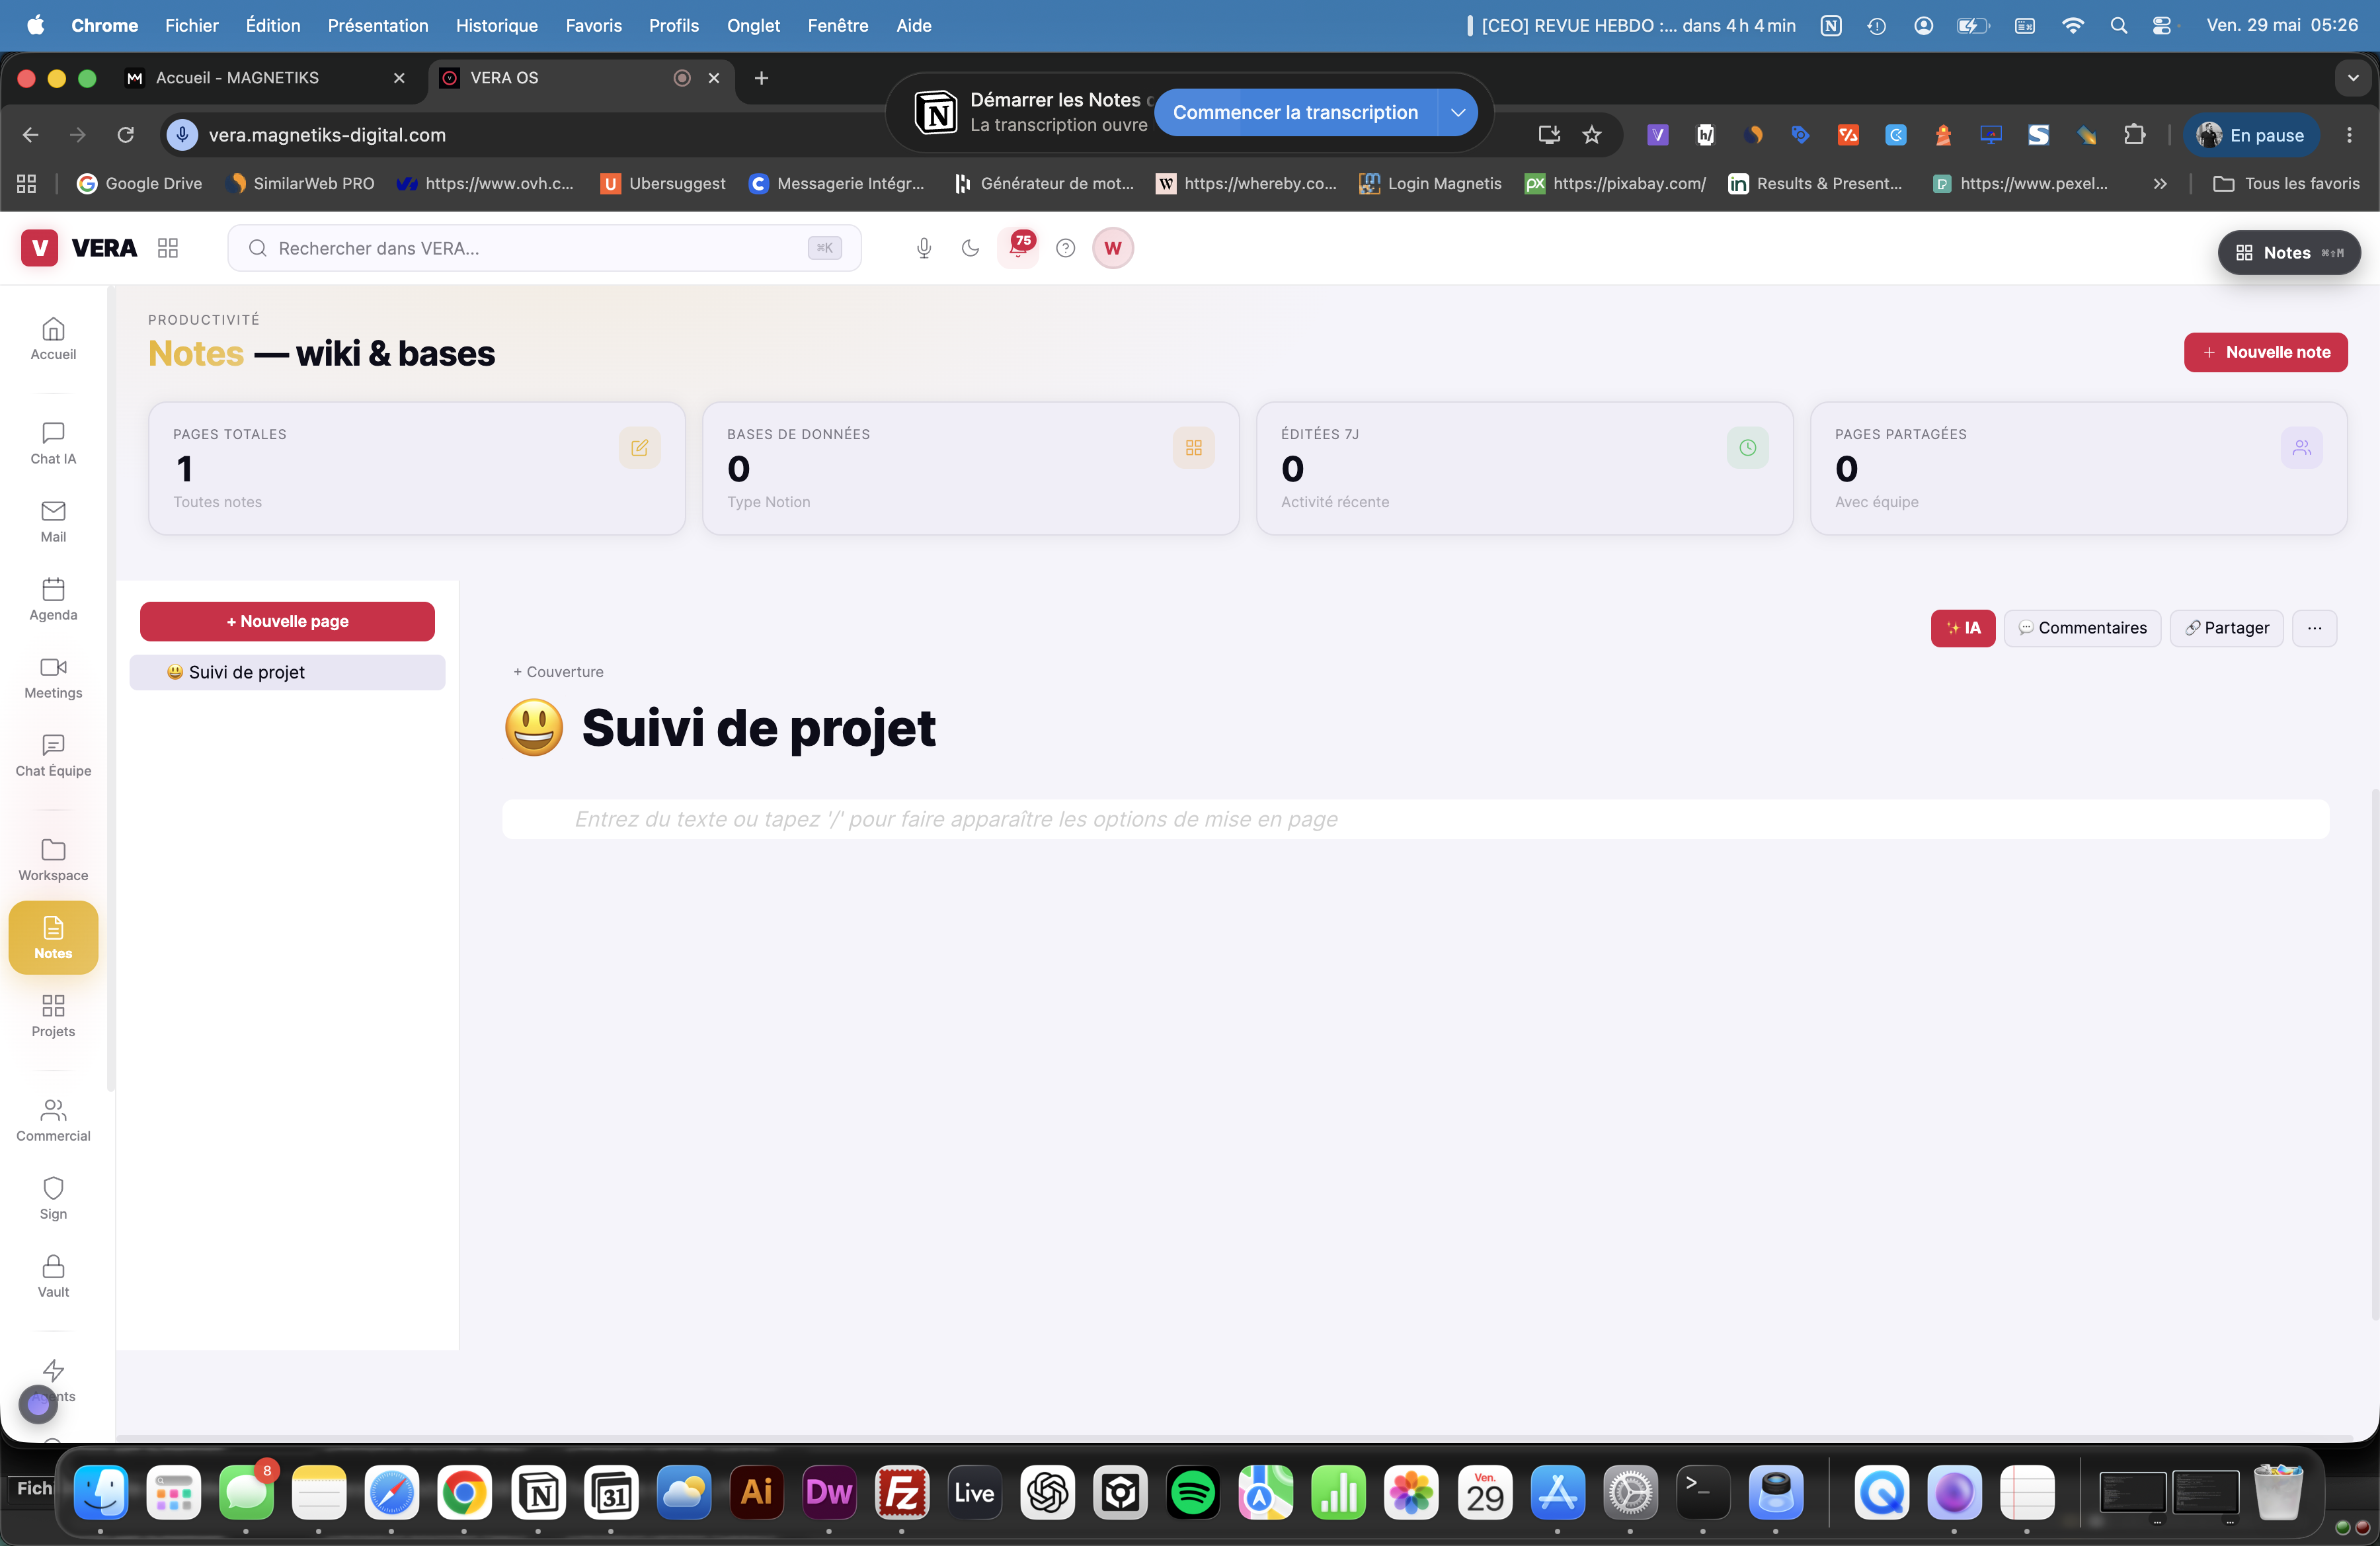Click the Nouvelle note button
This screenshot has width=2380, height=1546.
click(x=2265, y=352)
